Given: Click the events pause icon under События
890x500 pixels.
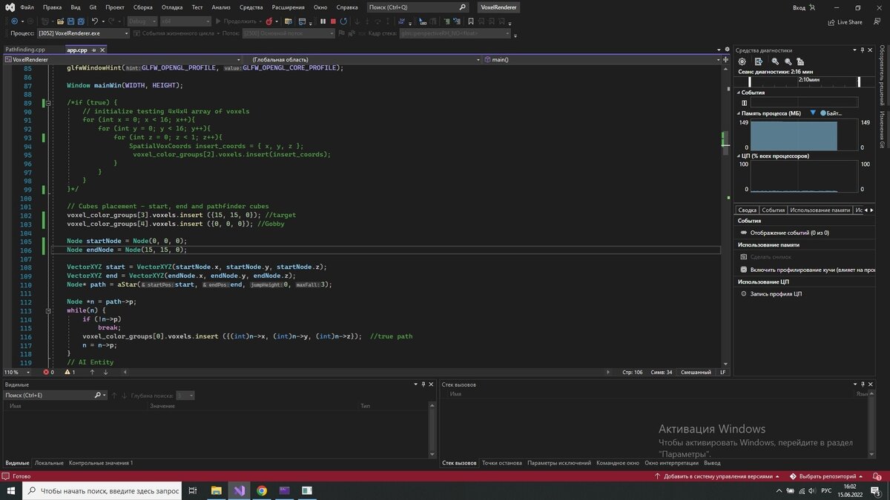Looking at the screenshot, I should [745, 103].
